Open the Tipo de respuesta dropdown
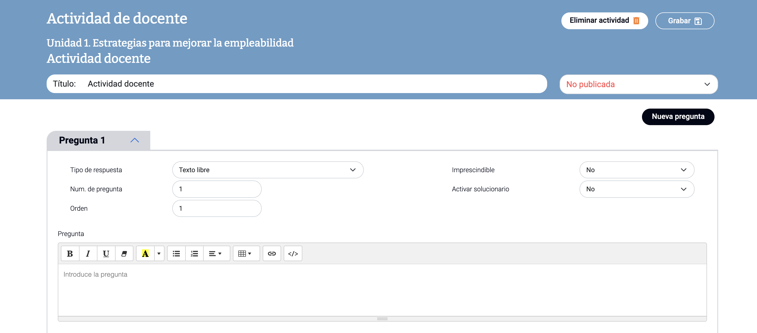 pyautogui.click(x=267, y=170)
